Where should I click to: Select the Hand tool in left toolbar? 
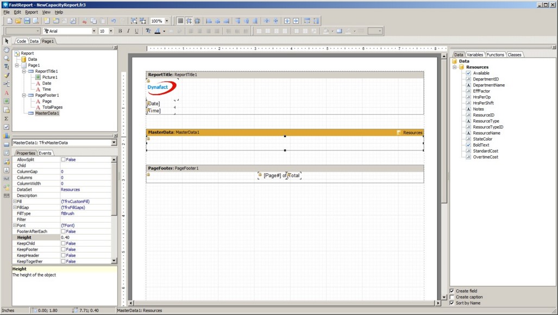coord(7,49)
